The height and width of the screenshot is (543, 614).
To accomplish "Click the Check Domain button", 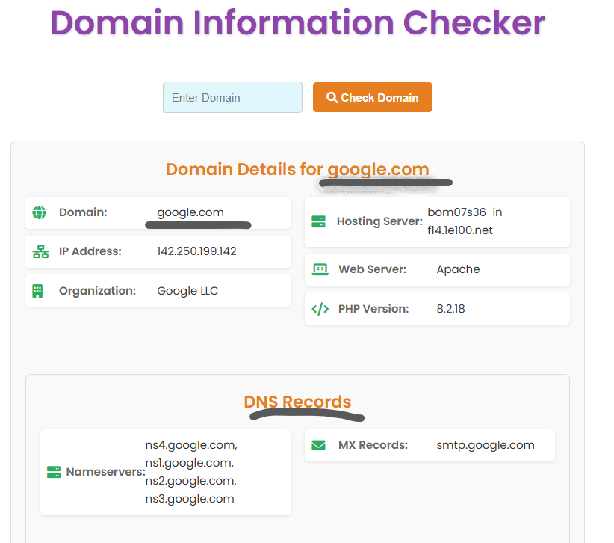I will coord(373,97).
